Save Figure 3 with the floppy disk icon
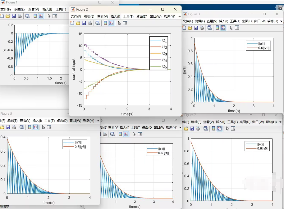 point(196,28)
